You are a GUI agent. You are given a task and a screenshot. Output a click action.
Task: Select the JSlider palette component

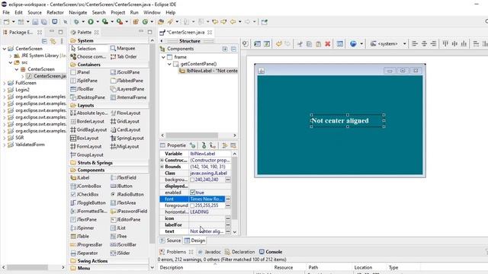[x=120, y=253]
